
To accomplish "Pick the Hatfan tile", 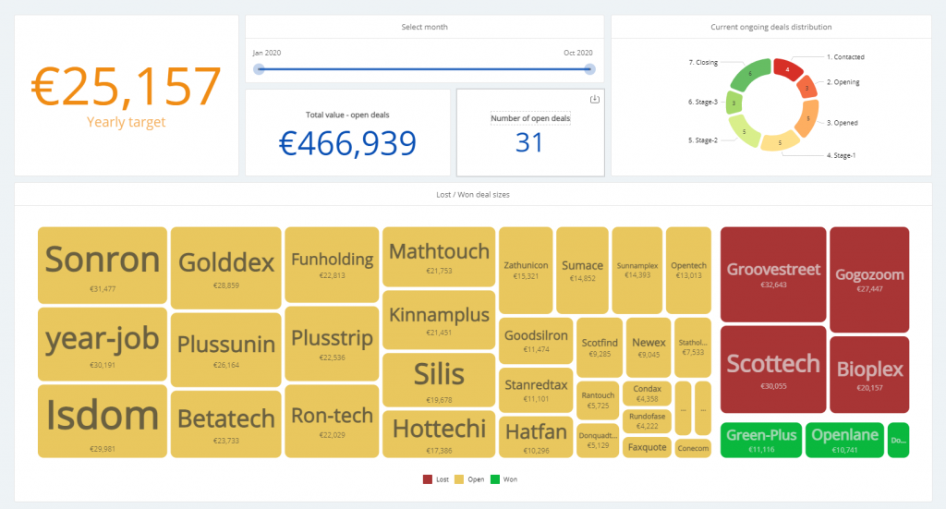I will (x=536, y=437).
